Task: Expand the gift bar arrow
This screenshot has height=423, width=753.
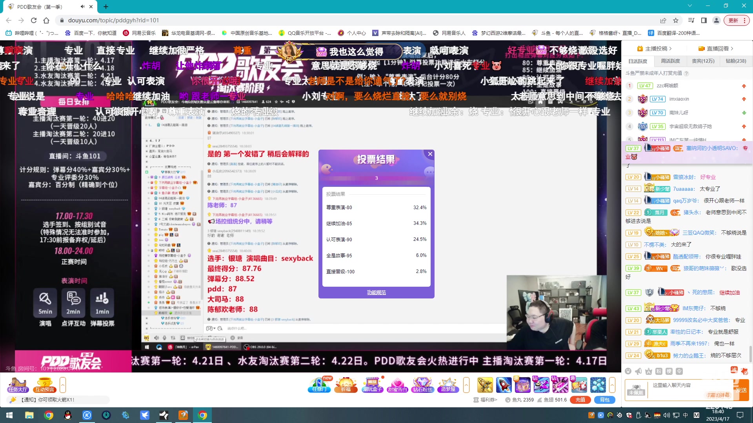Action: (x=612, y=385)
